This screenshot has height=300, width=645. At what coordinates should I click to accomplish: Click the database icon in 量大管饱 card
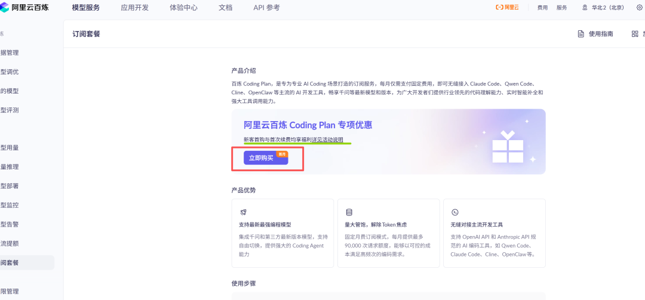coord(349,212)
